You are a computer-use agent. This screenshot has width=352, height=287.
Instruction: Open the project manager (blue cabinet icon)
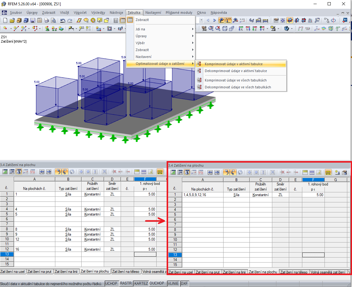click(26, 20)
